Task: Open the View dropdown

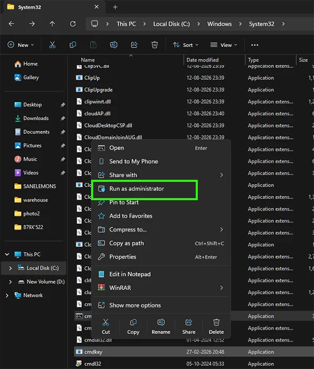Action: 223,45
